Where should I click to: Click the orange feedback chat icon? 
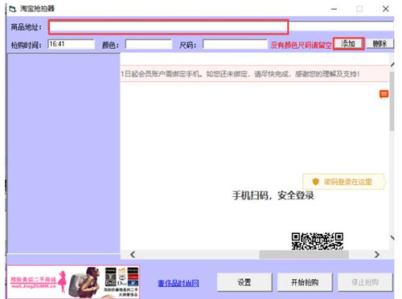tap(384, 94)
